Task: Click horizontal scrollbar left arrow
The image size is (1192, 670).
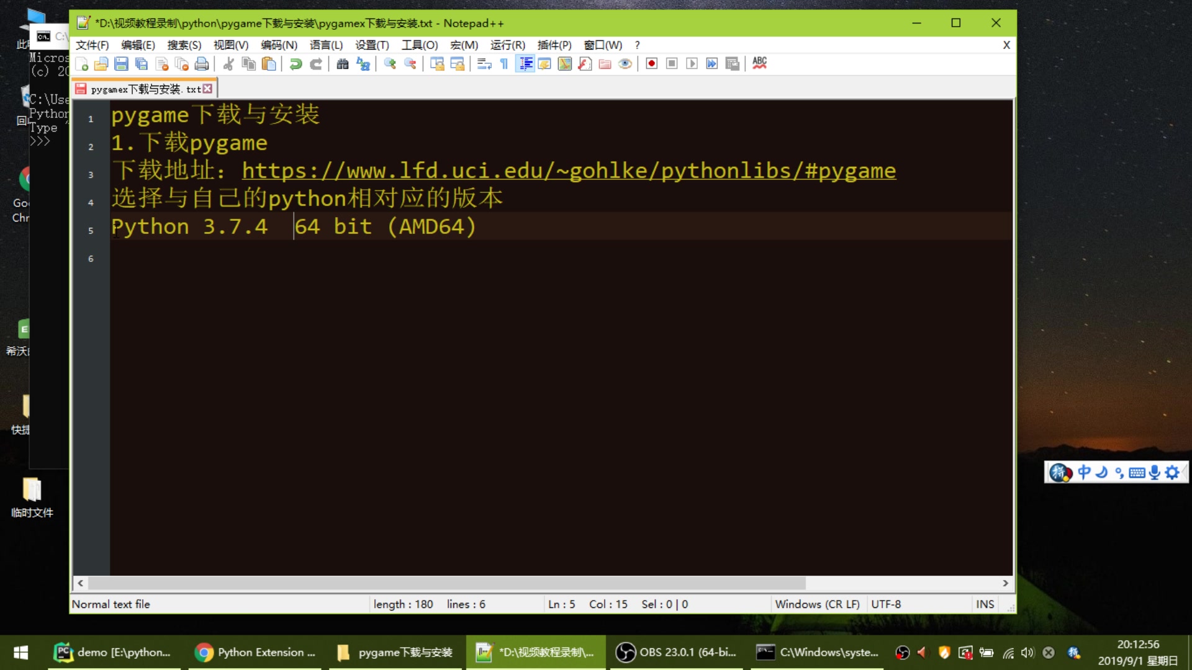Action: (x=80, y=583)
